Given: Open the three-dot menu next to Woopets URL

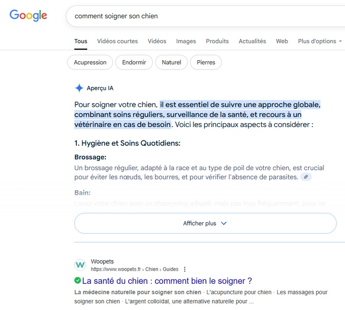Looking at the screenshot, I should [185, 270].
